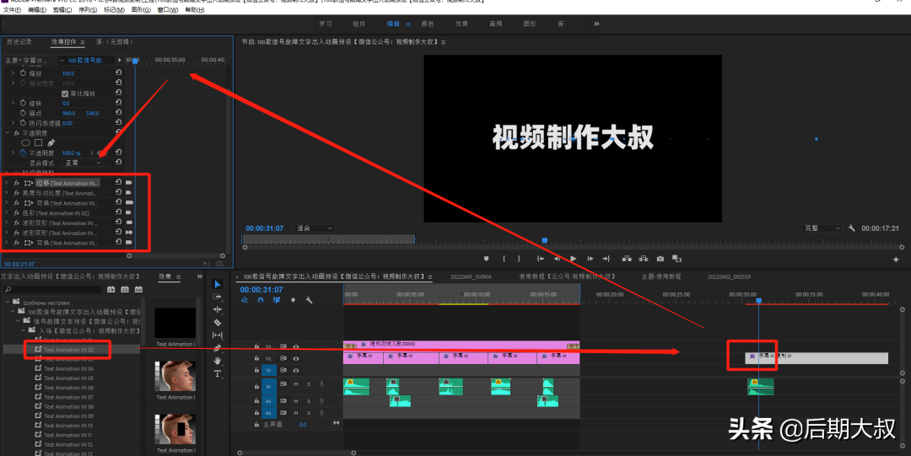The image size is (911, 456).
Task: Select the Selection arrow tool
Action: [218, 284]
